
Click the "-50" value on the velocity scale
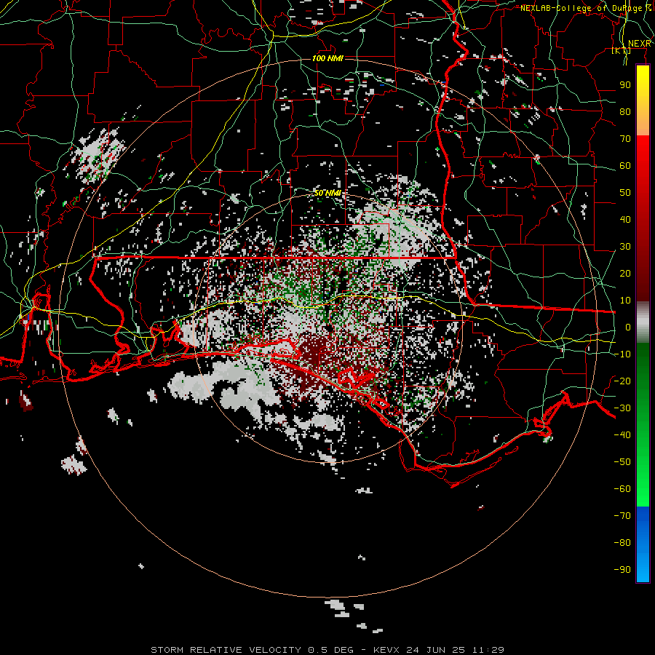click(622, 462)
